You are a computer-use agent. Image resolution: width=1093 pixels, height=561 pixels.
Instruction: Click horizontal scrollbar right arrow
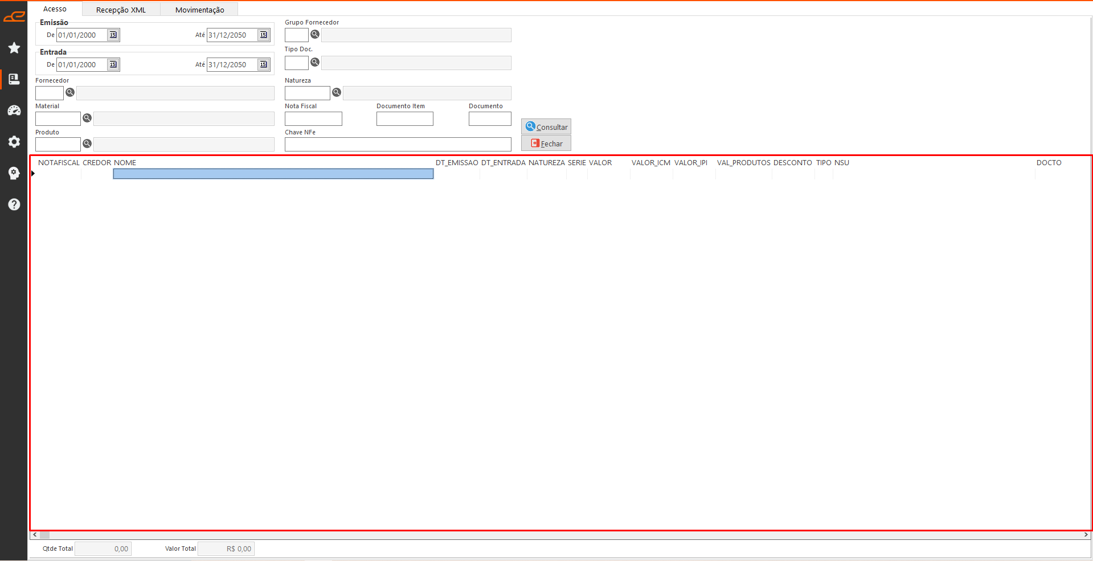point(1086,535)
